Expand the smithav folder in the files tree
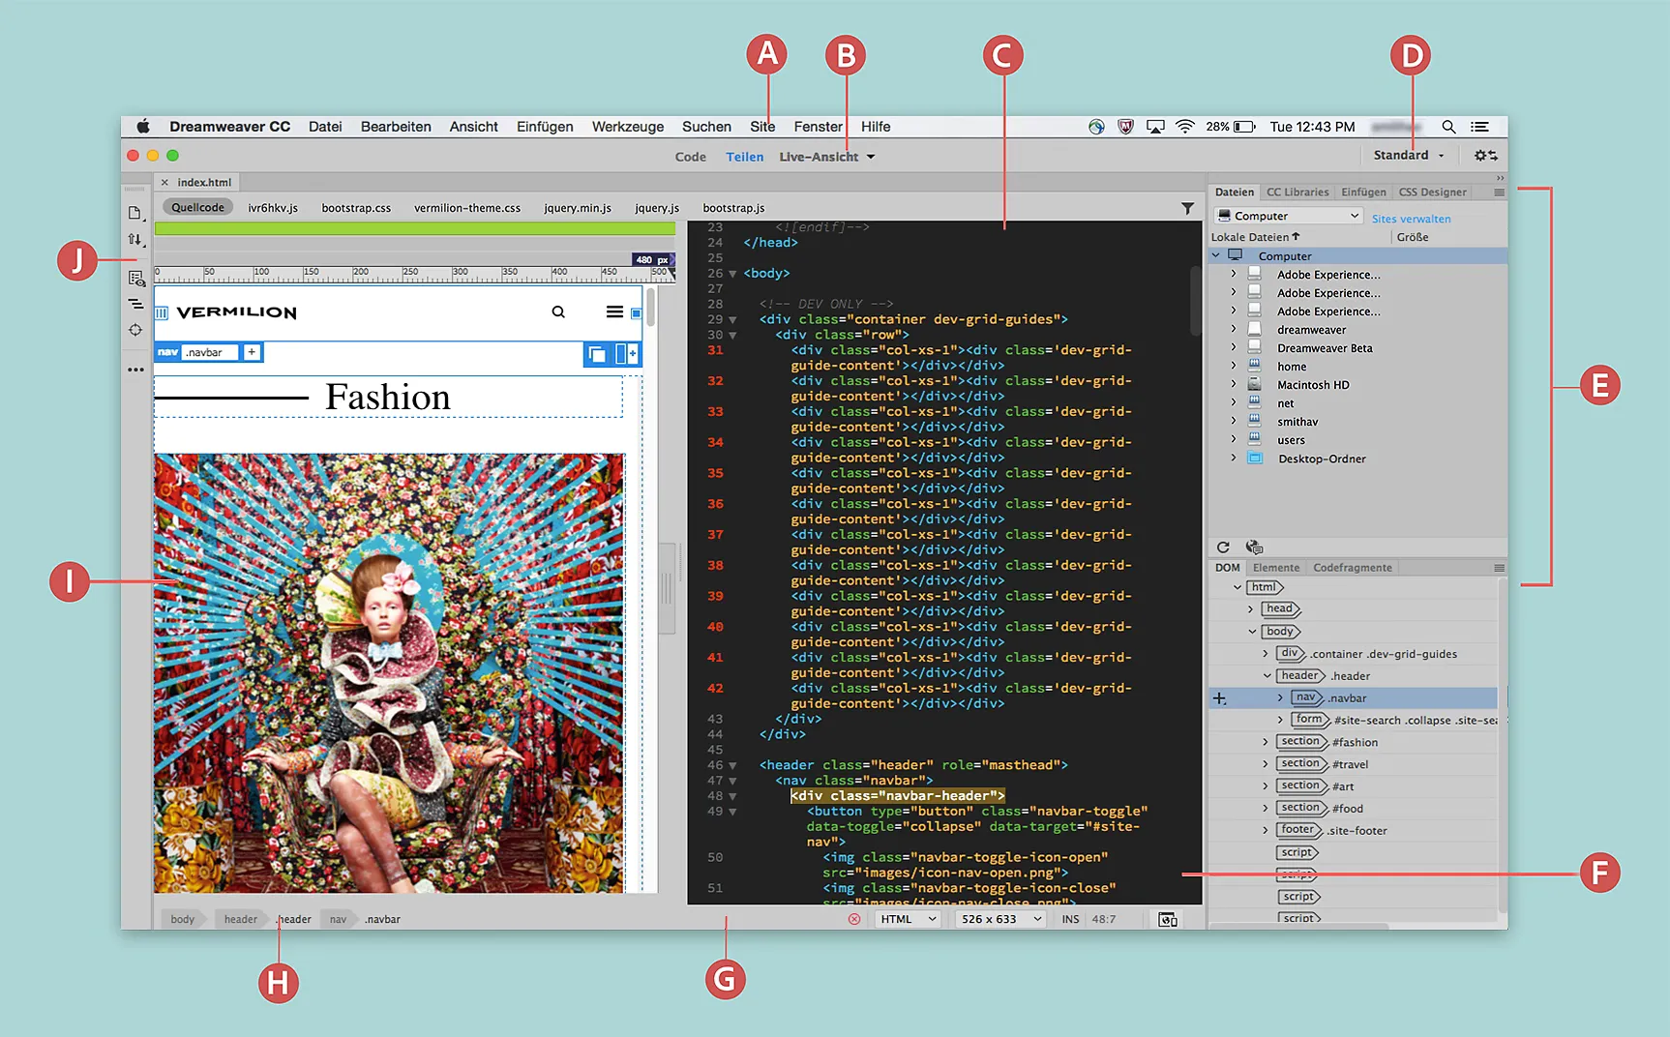 1235,421
